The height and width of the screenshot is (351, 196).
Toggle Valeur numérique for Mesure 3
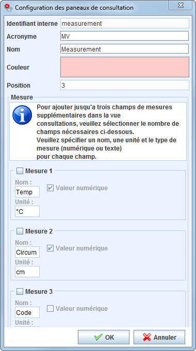pos(50,309)
